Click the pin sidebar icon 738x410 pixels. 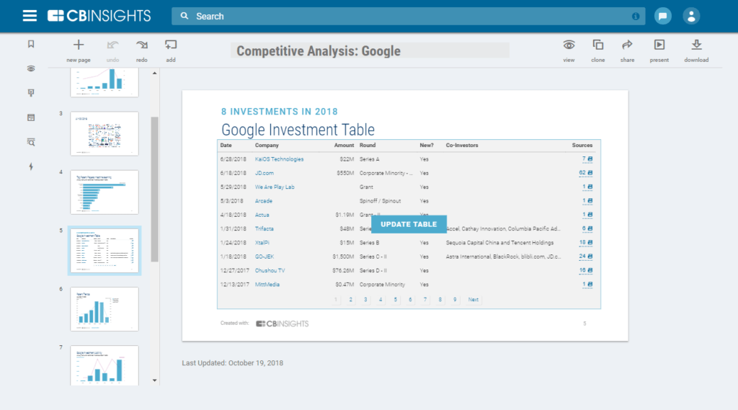click(31, 93)
